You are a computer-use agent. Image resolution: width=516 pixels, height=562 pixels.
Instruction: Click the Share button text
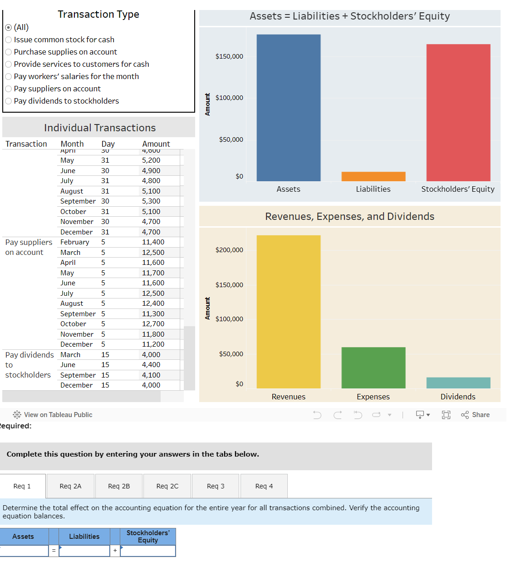point(481,414)
